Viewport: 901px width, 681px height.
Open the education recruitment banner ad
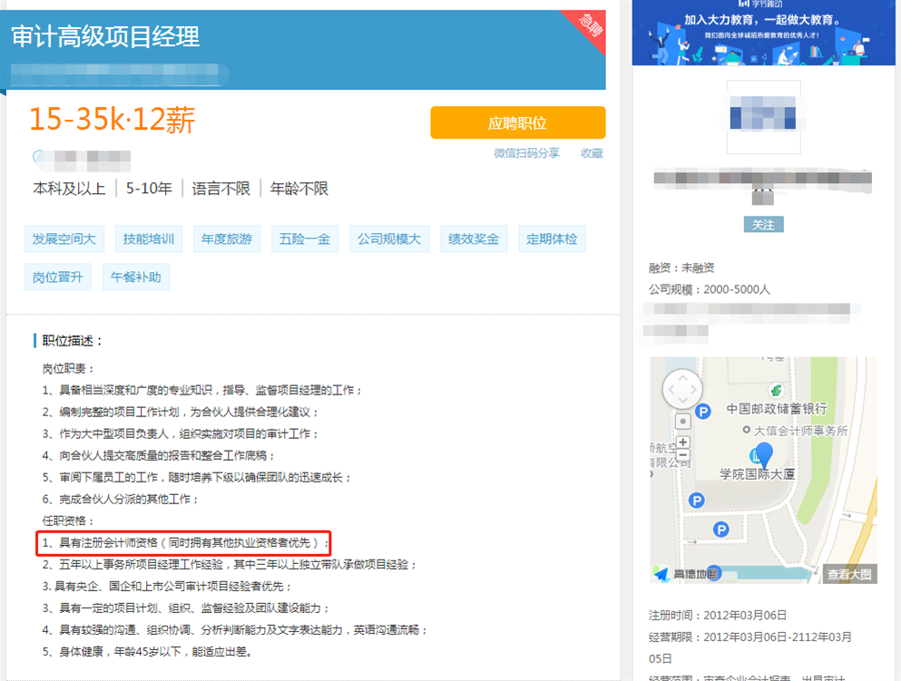pyautogui.click(x=763, y=33)
